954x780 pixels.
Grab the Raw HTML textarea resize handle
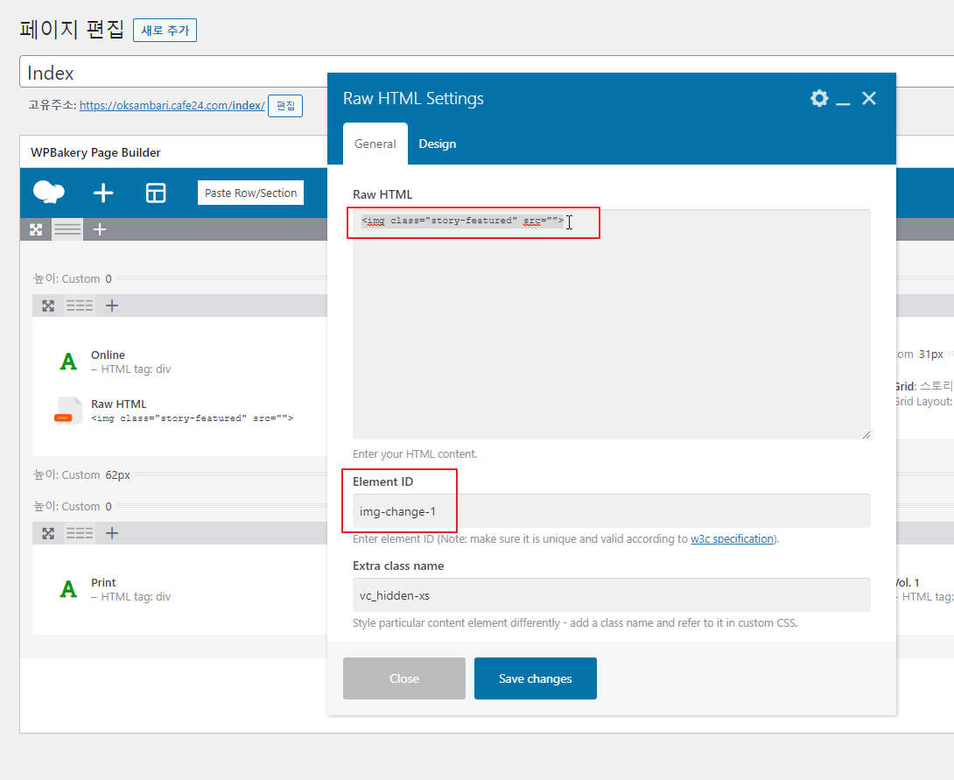[866, 434]
